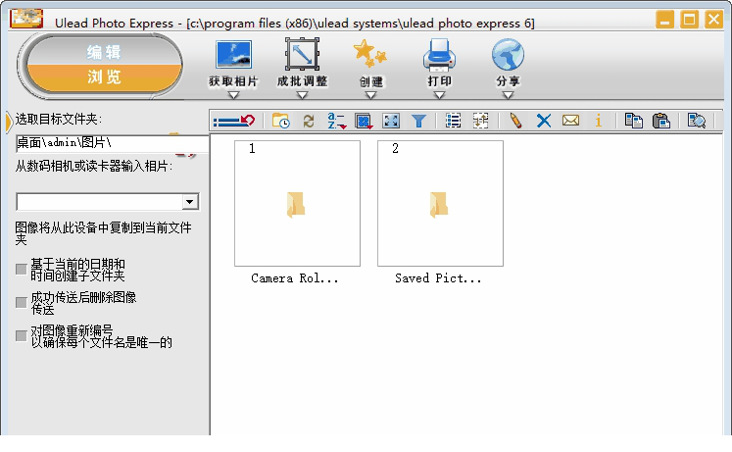This screenshot has width=732, height=452.
Task: Collapse the orange arrow beside 选取目标文件夹
Action: click(x=9, y=122)
